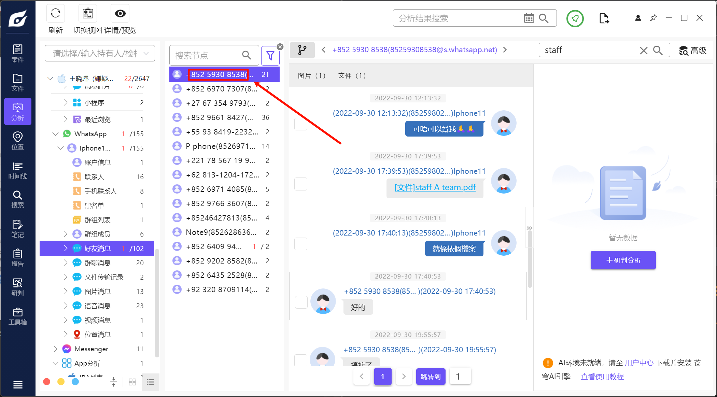Tick checkbox next to 可唔可以幫我 message
Viewport: 717px width, 397px height.
(x=301, y=124)
